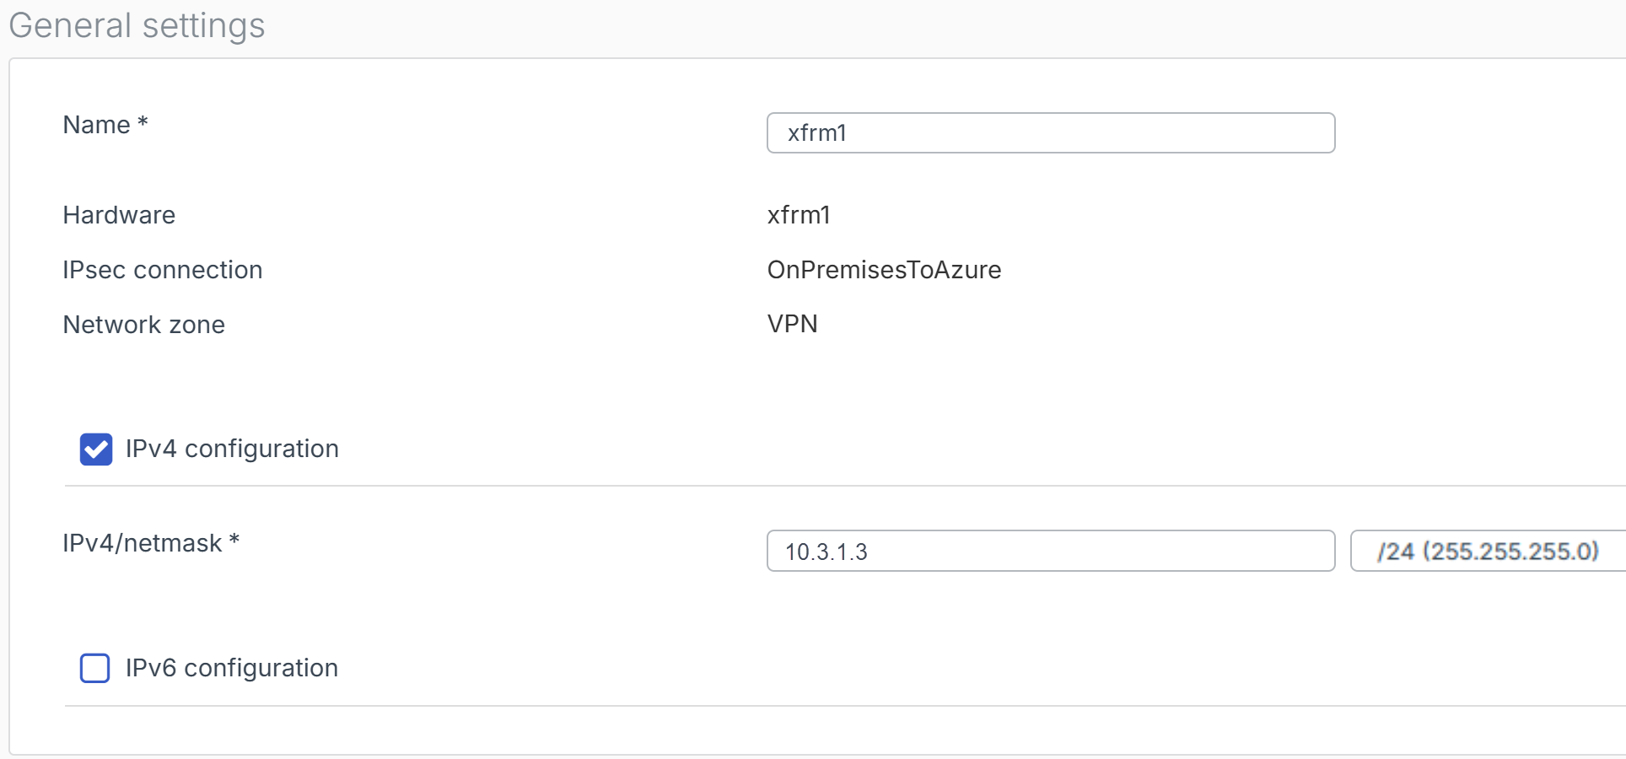
Task: Click the IPv4 address field showing 10.3.1.3
Action: point(1050,552)
